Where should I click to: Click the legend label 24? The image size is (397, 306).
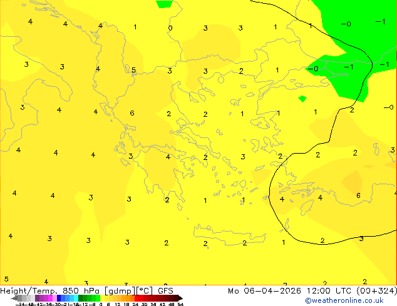135,304
